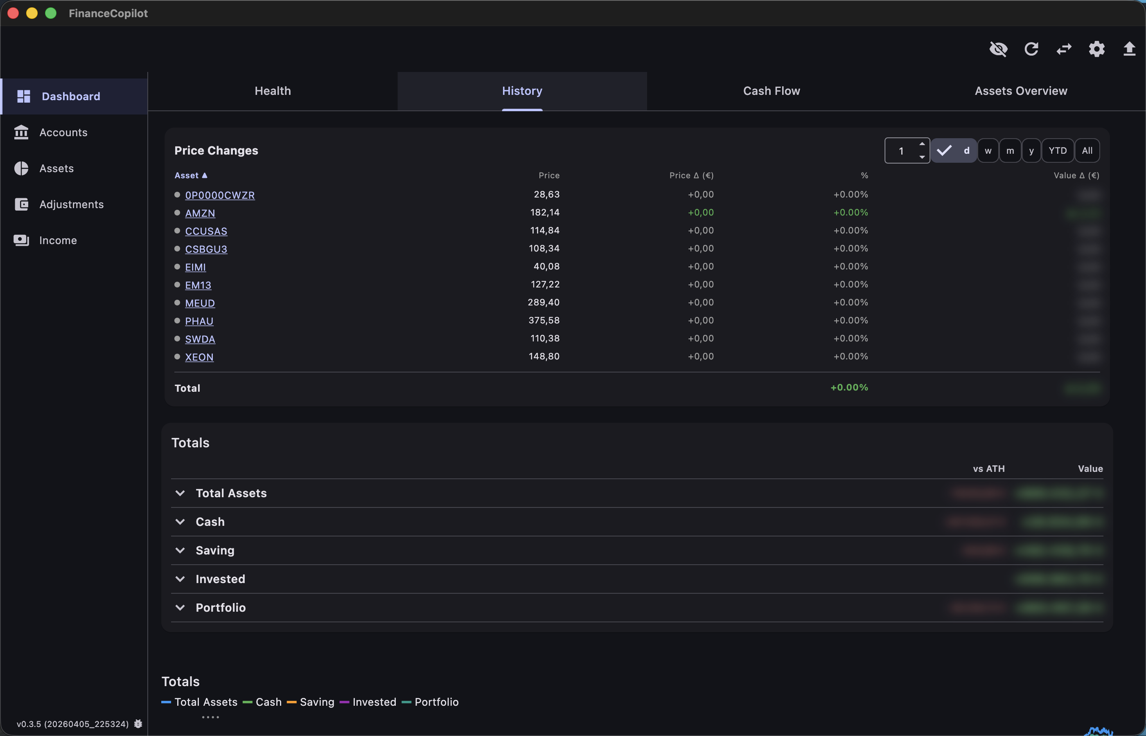Open the Adjustments sidebar section
This screenshot has height=736, width=1146.
[71, 204]
